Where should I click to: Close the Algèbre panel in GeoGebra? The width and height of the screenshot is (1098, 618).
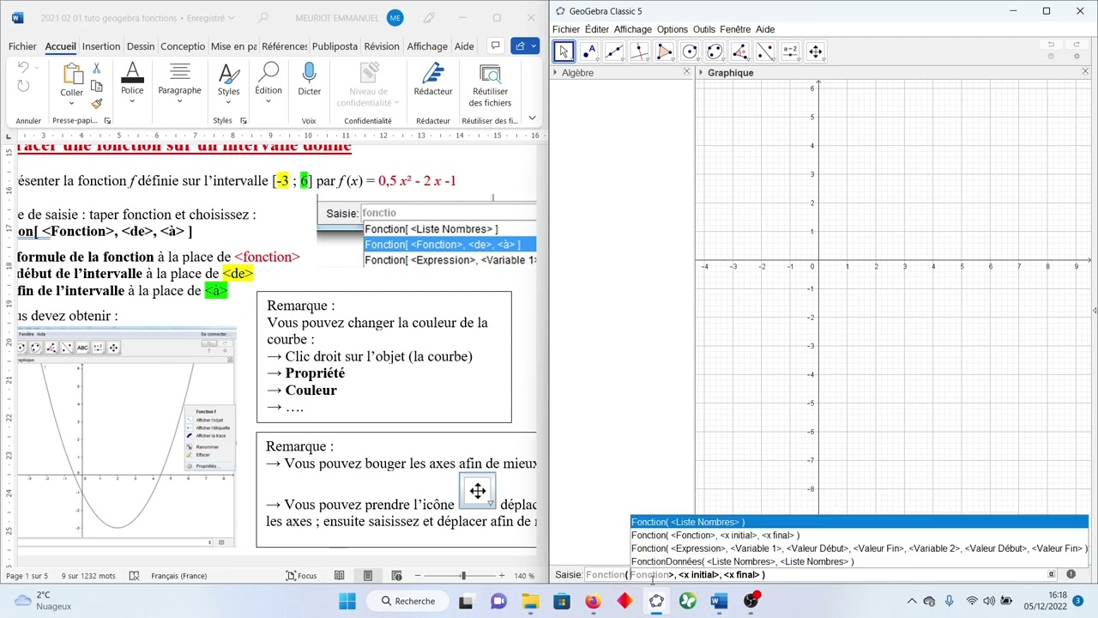point(686,72)
